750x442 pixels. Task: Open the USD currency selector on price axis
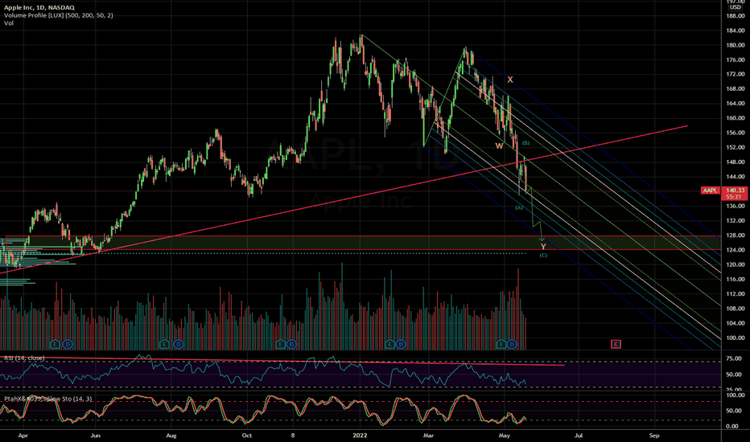point(736,7)
